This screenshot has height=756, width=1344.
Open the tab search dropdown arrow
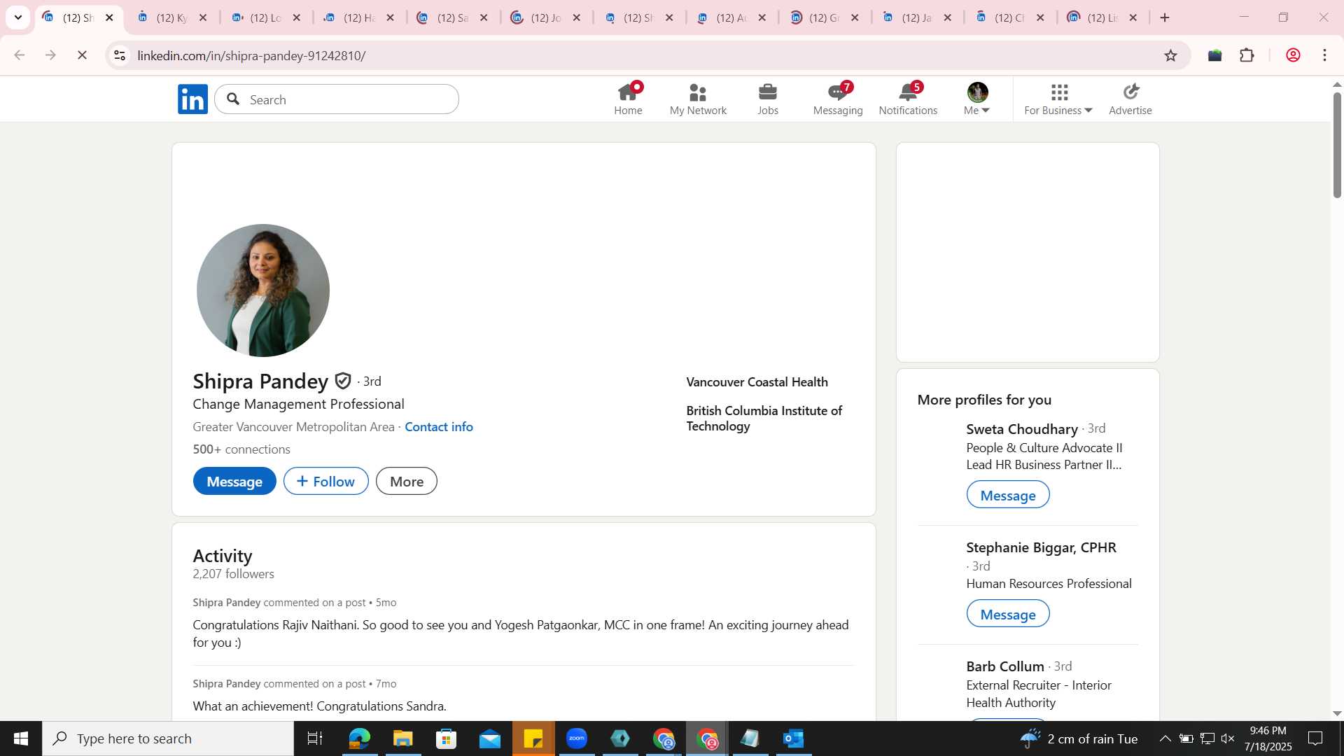pyautogui.click(x=18, y=17)
